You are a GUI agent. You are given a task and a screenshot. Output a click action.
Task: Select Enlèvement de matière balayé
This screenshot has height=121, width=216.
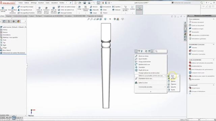[66, 7]
